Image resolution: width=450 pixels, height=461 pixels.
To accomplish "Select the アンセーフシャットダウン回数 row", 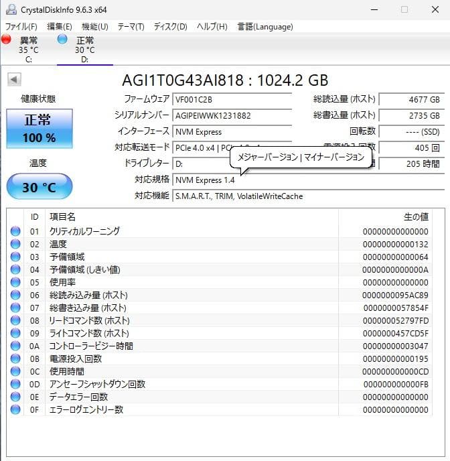I will click(x=220, y=384).
